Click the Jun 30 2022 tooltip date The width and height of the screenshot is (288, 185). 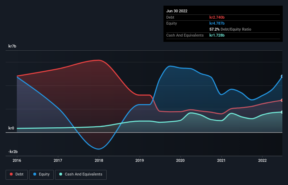[x=177, y=11]
